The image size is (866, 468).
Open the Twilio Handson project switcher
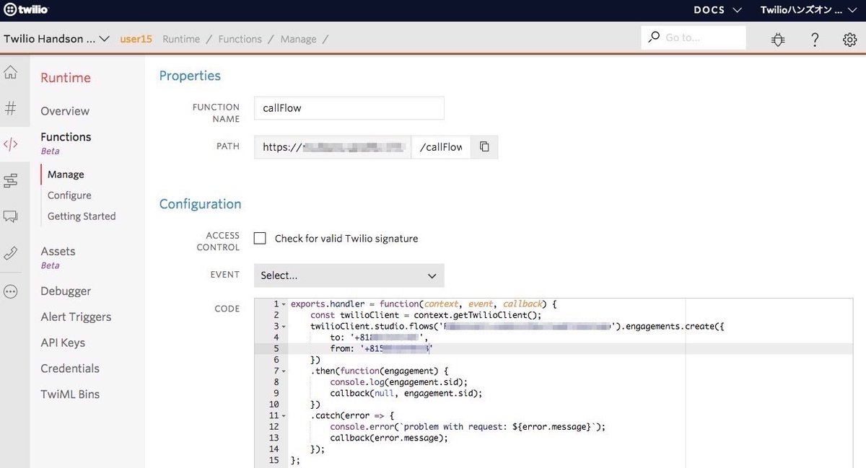[x=56, y=39]
